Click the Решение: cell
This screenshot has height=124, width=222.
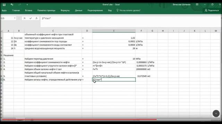click(8, 55)
